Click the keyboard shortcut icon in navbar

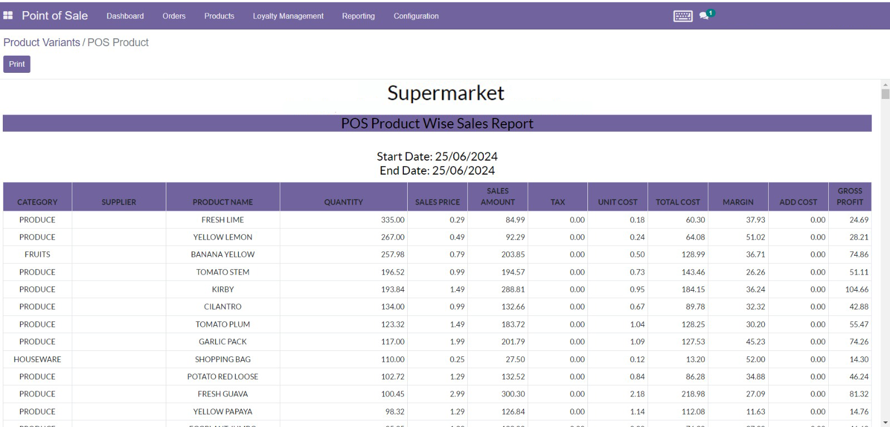click(x=683, y=16)
